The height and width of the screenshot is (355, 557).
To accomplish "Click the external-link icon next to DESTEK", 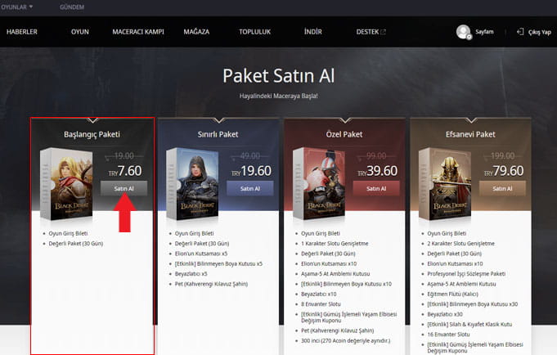I will 383,32.
